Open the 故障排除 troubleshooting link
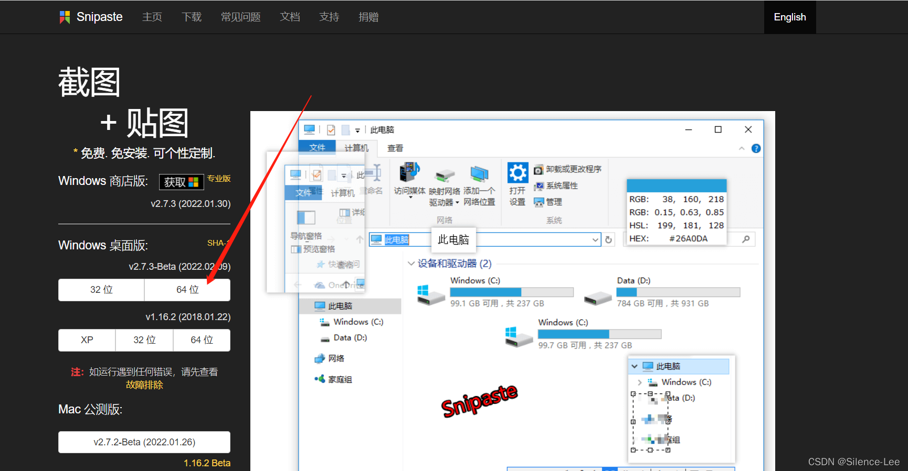Image resolution: width=908 pixels, height=471 pixels. pyautogui.click(x=144, y=385)
